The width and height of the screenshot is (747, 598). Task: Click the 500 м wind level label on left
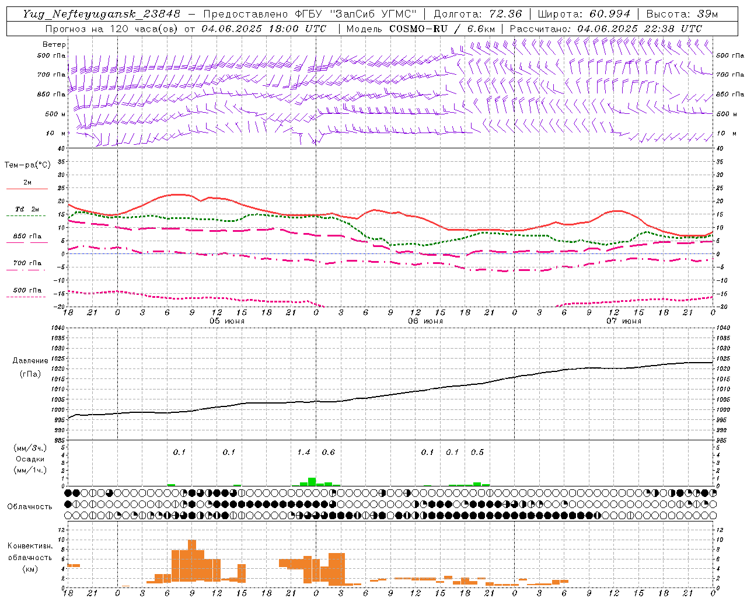55,114
